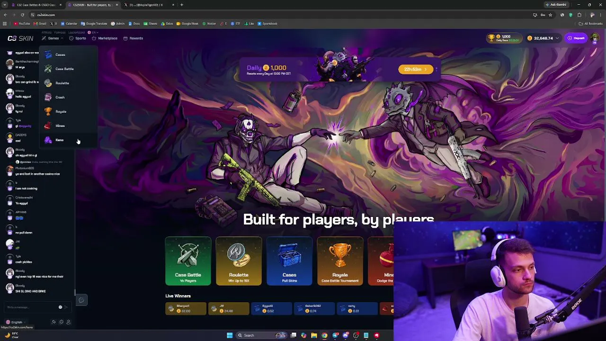Screen dimensions: 606x341
Task: Click the daily reward countdown timer button
Action: [x=415, y=69]
